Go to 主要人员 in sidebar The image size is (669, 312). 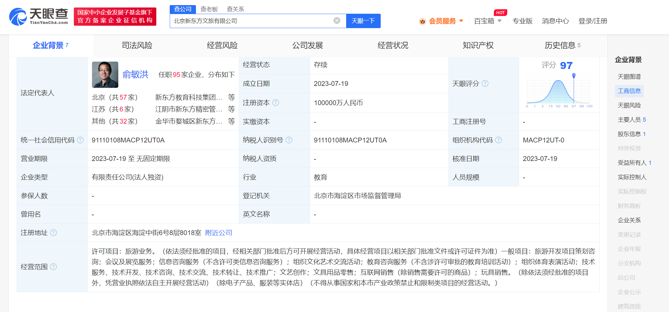point(632,120)
